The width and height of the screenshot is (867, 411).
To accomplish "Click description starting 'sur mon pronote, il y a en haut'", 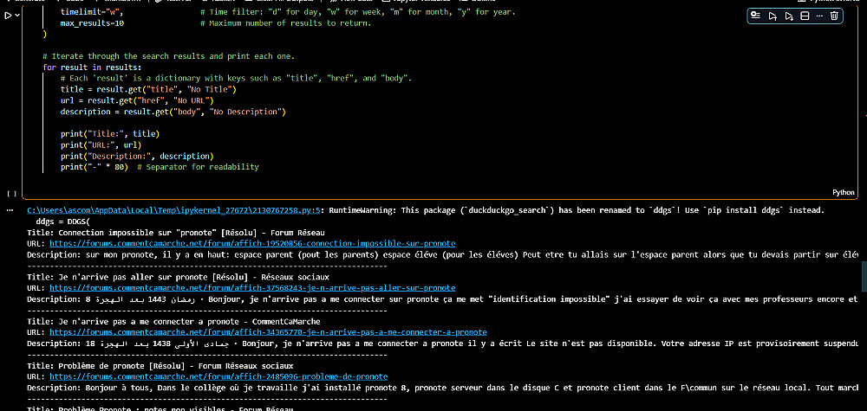I will (442, 254).
